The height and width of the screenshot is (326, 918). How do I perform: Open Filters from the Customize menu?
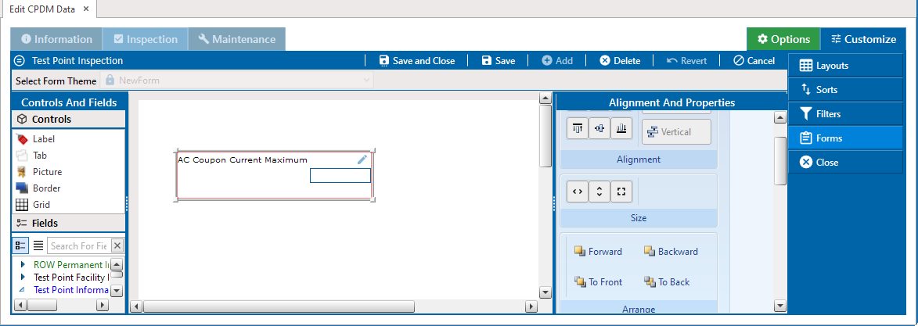tap(828, 114)
